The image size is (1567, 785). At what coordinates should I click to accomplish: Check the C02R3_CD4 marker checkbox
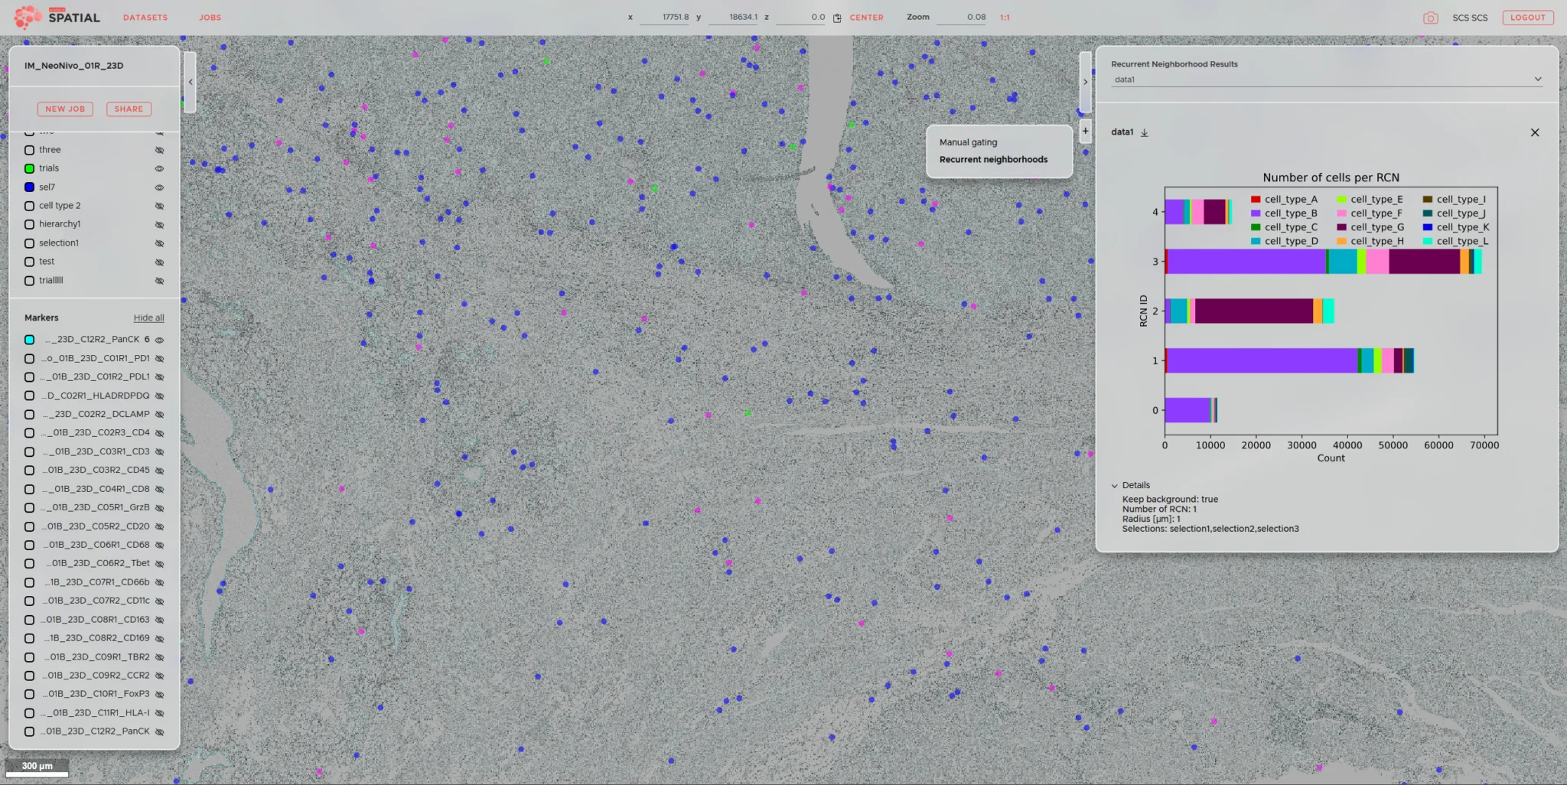click(29, 433)
